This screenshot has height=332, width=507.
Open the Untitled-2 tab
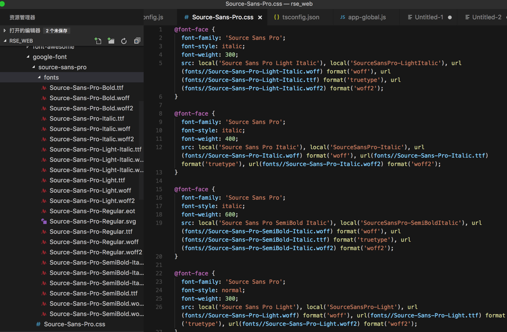[486, 17]
